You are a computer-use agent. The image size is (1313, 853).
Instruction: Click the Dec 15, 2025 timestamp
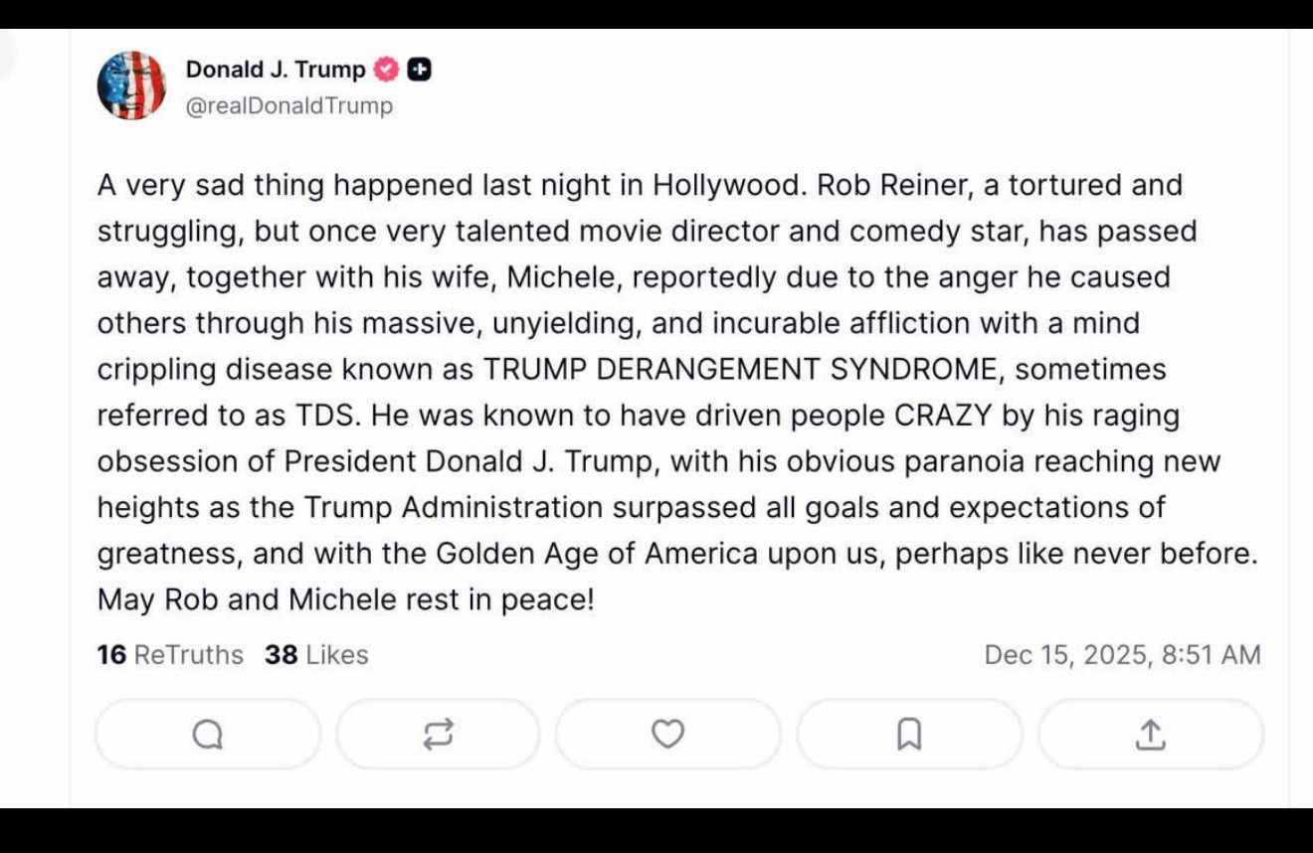pyautogui.click(x=1122, y=655)
